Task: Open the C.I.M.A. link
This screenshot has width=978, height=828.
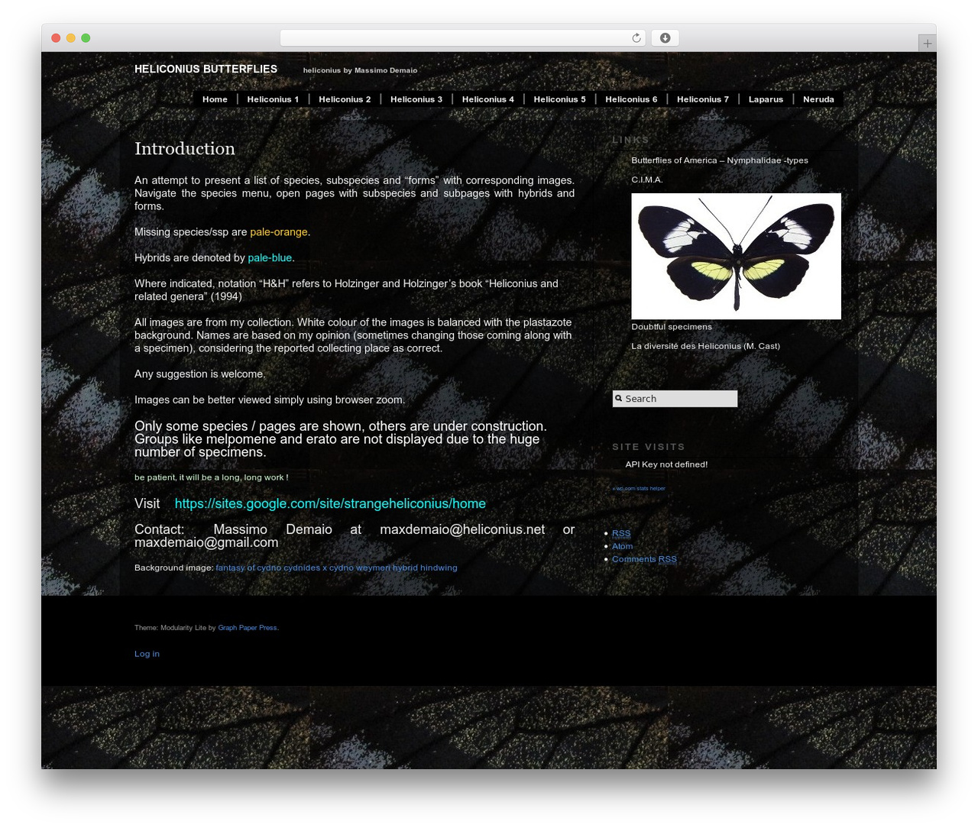Action: [647, 180]
